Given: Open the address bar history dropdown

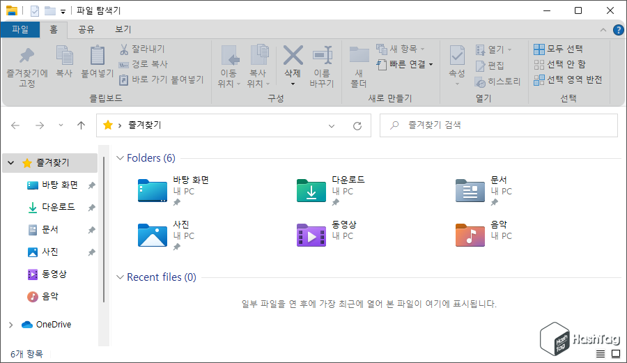Looking at the screenshot, I should tap(332, 126).
